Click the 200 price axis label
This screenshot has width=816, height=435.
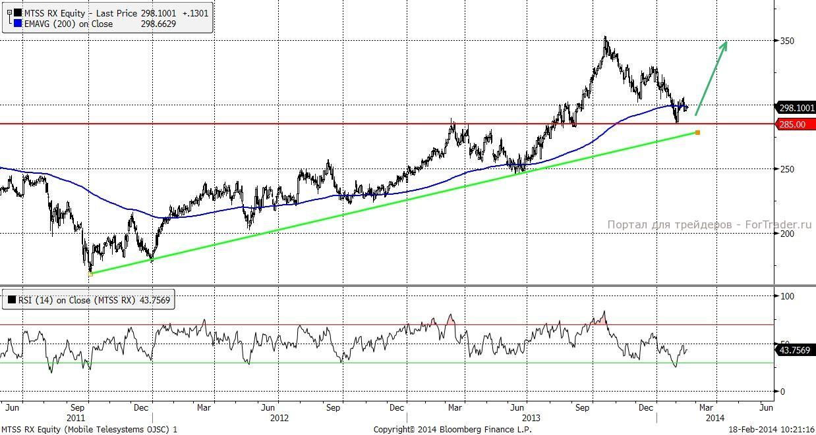click(787, 233)
